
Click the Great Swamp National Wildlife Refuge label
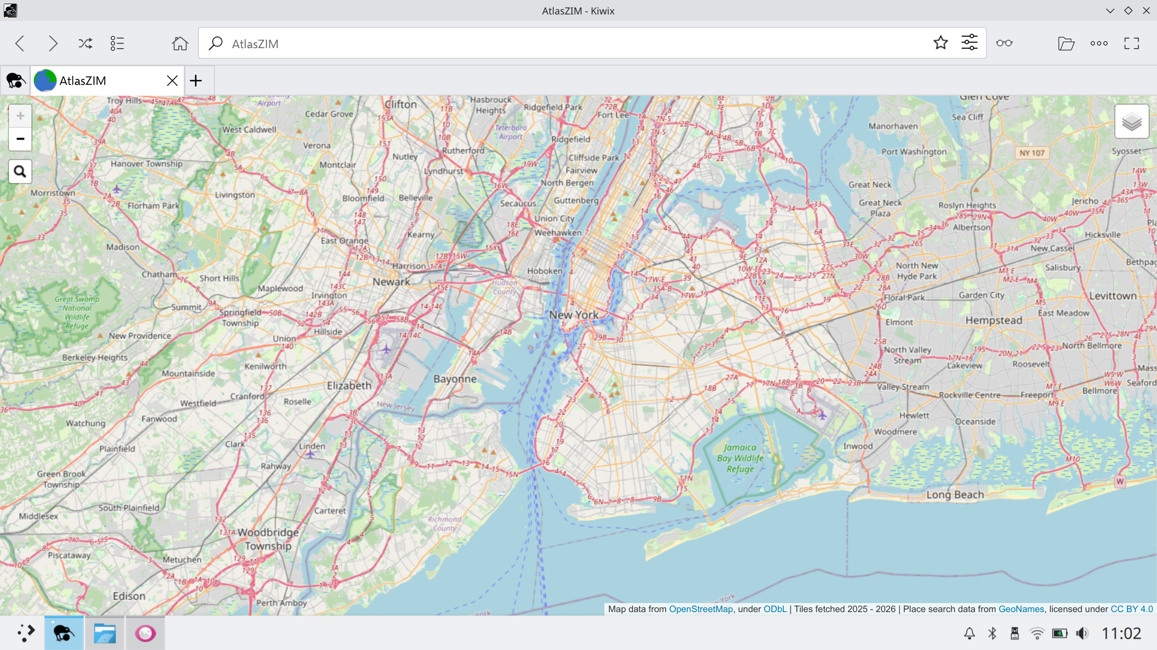point(77,312)
